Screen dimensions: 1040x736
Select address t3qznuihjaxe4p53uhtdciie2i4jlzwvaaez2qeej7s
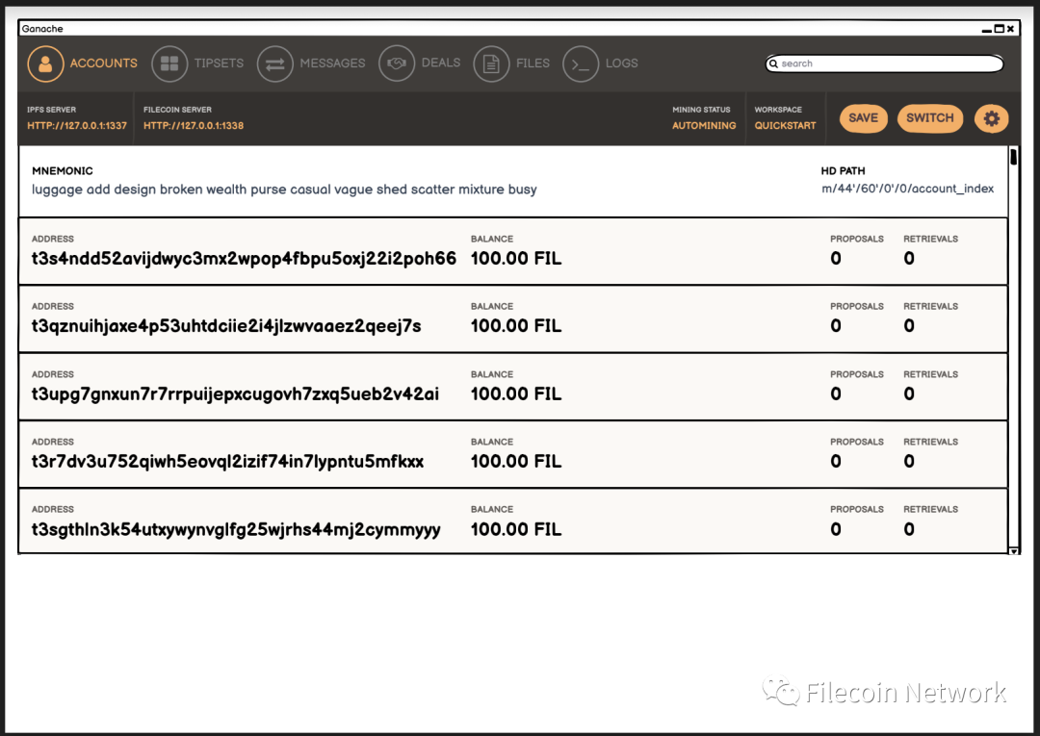(x=226, y=326)
